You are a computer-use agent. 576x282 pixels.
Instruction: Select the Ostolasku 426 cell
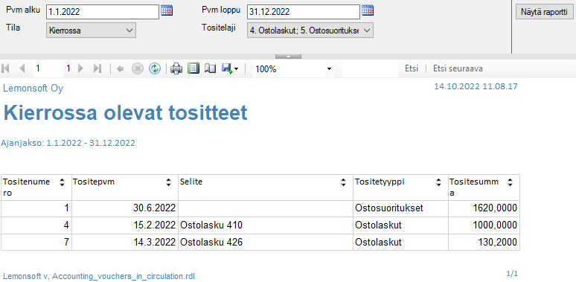tap(266, 243)
